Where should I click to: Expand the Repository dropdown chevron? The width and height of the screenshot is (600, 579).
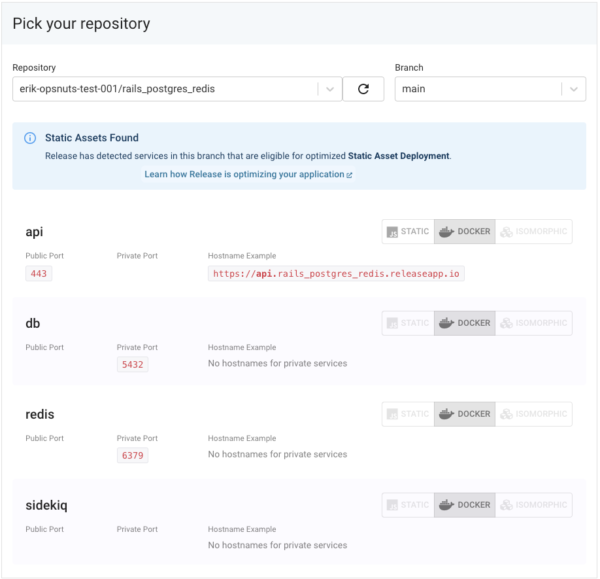click(330, 89)
